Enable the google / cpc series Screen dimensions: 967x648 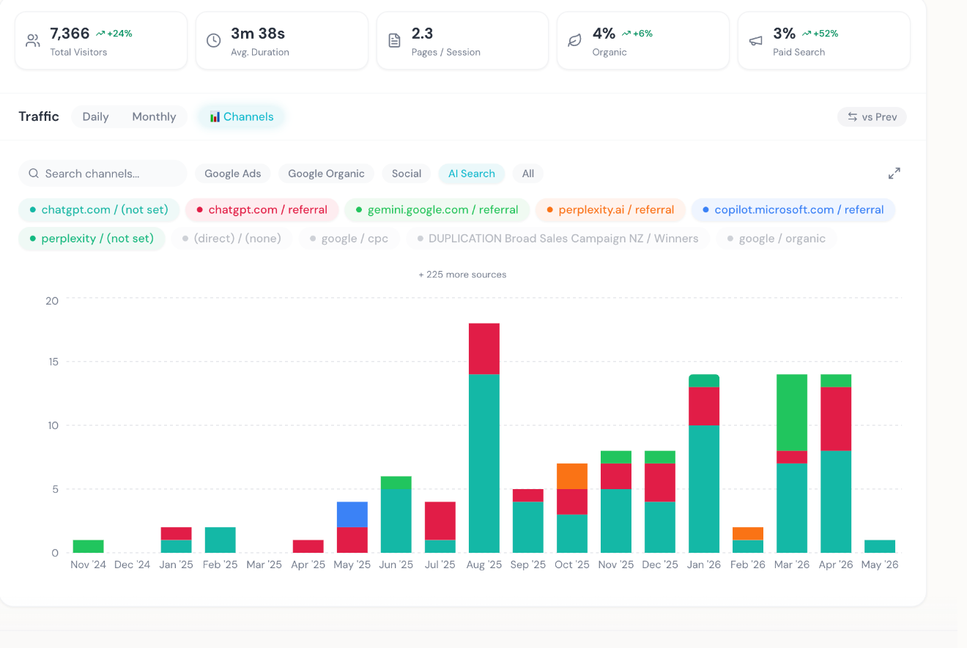coord(349,239)
